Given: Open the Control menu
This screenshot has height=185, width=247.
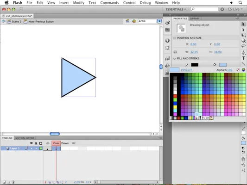Looking at the screenshot, I should pyautogui.click(x=129, y=3).
